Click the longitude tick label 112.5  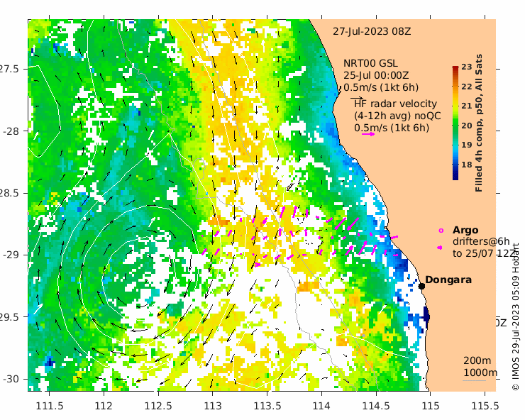pos(158,406)
